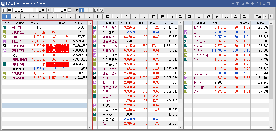Screen dimensions: 276x131
Task: Click volume 5,589,540 in the 미코 row
Action: click(170, 92)
